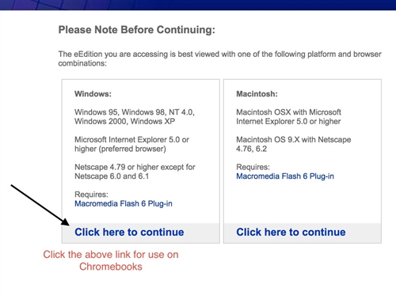The image size is (396, 299).
Task: Select the 'Windows:' panel heading
Action: pos(93,94)
